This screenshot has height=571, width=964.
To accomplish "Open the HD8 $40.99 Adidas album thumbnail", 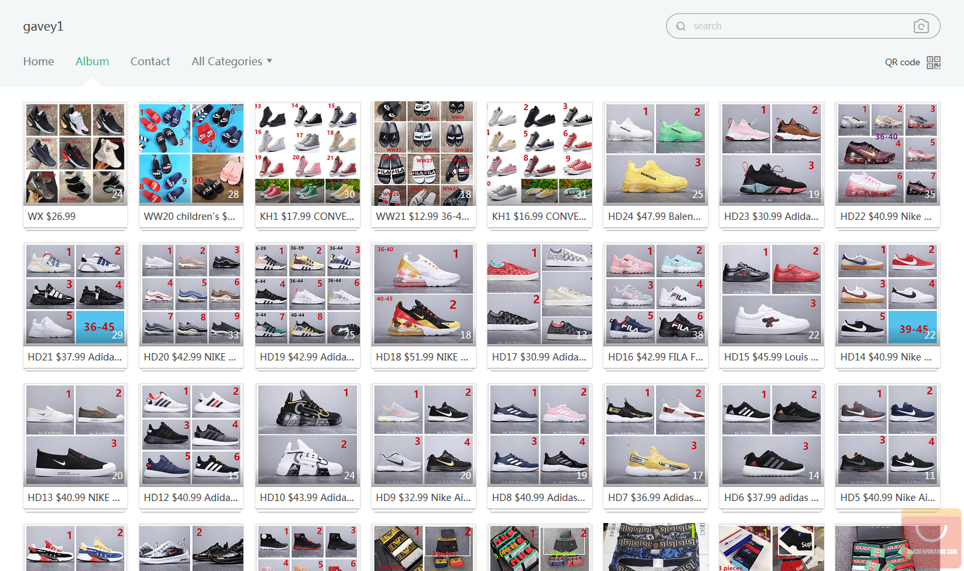I will click(x=539, y=434).
